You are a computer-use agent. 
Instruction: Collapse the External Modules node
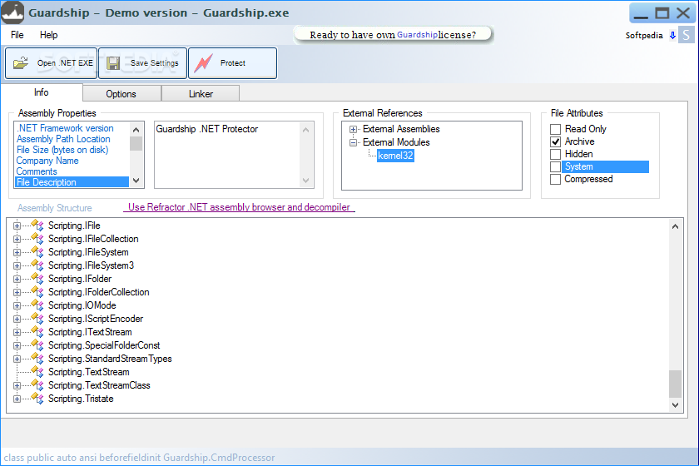(353, 142)
